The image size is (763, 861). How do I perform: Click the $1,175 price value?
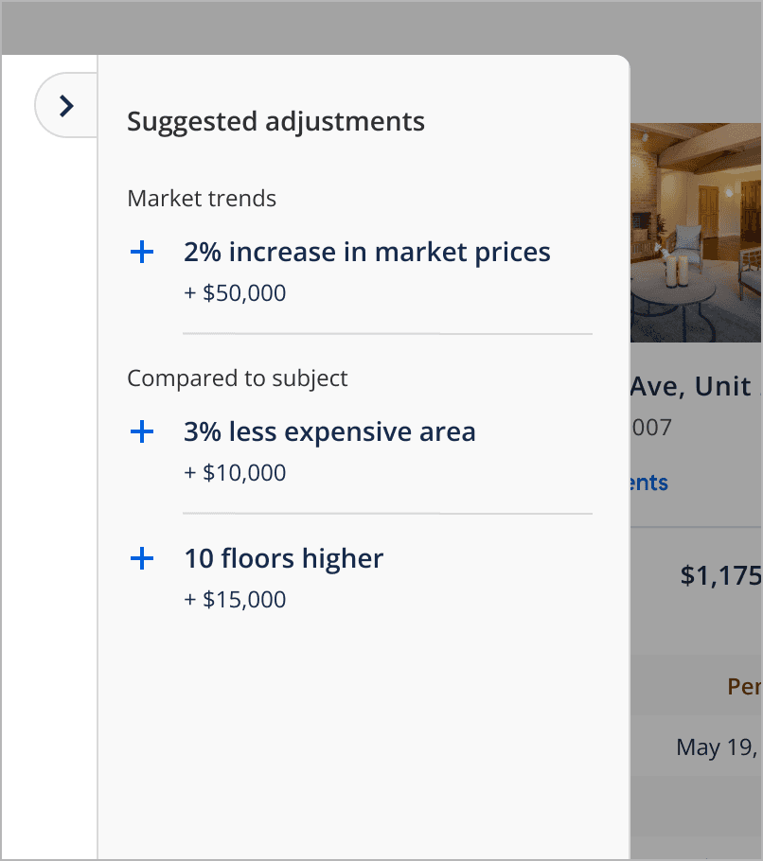click(x=720, y=575)
